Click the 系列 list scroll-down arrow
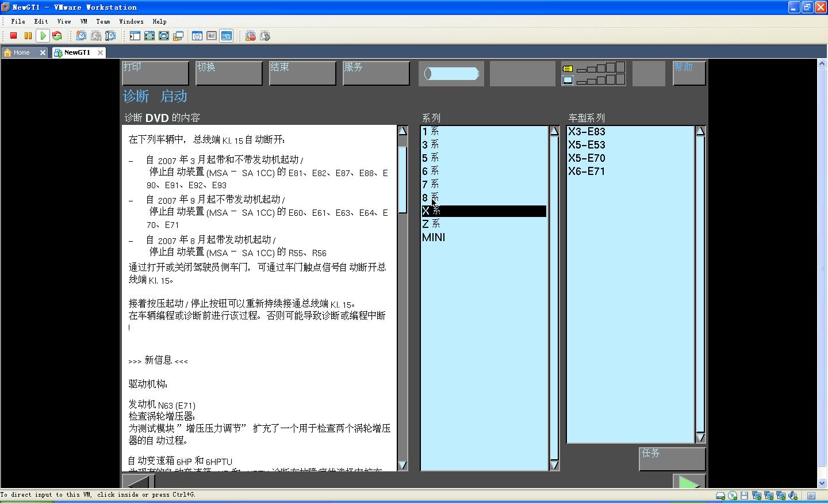This screenshot has height=503, width=828. (554, 465)
